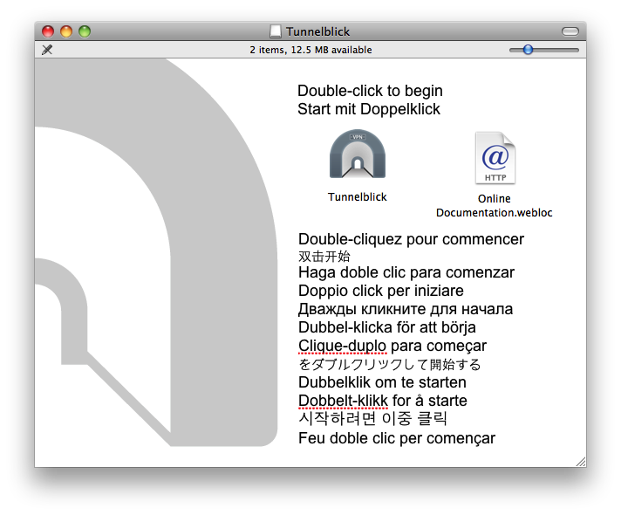Click the "Start mit Doppelklick" text
This screenshot has width=621, height=515.
[x=369, y=109]
